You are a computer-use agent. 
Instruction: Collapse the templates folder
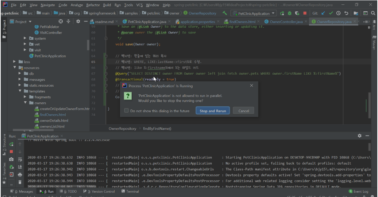click(x=20, y=91)
